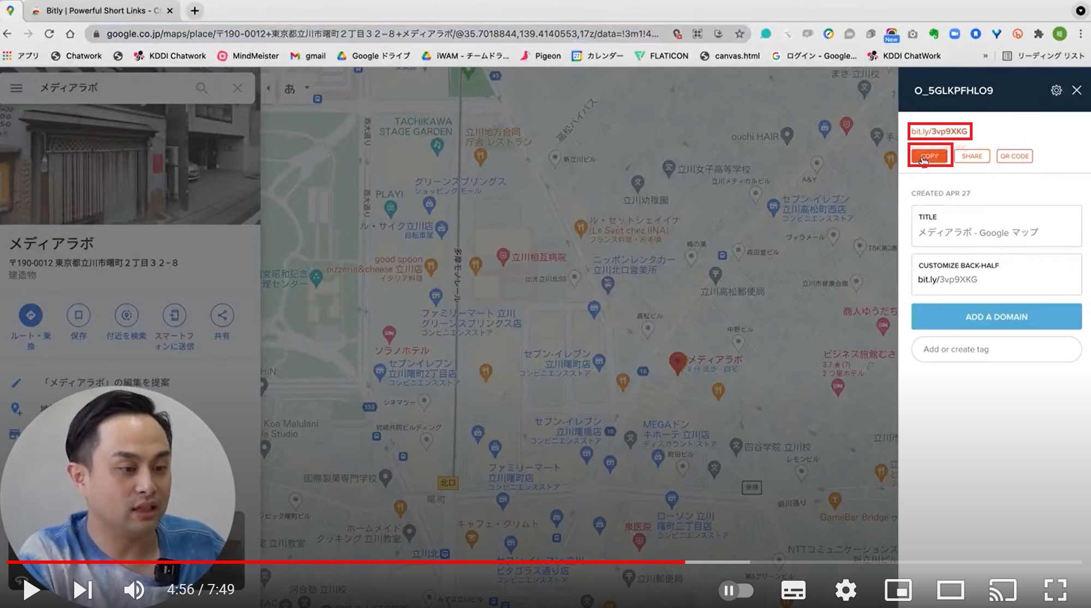Click the Add or create tag field
The image size is (1091, 608).
point(996,349)
